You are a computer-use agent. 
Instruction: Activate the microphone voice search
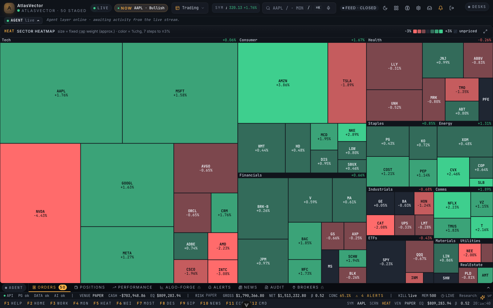(x=328, y=8)
